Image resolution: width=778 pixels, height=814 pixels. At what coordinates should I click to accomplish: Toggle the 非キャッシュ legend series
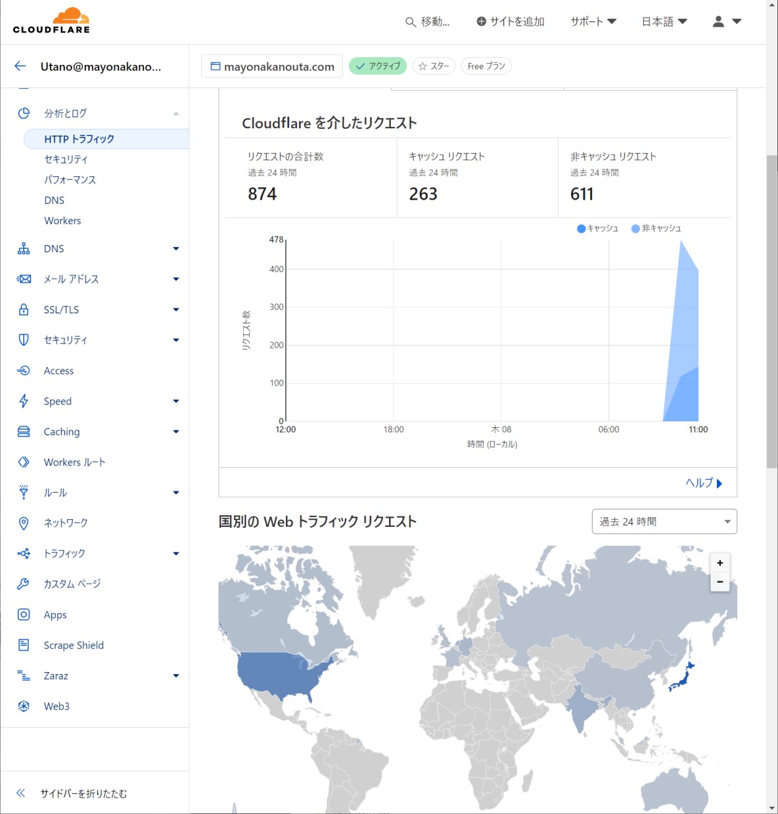[x=656, y=229]
